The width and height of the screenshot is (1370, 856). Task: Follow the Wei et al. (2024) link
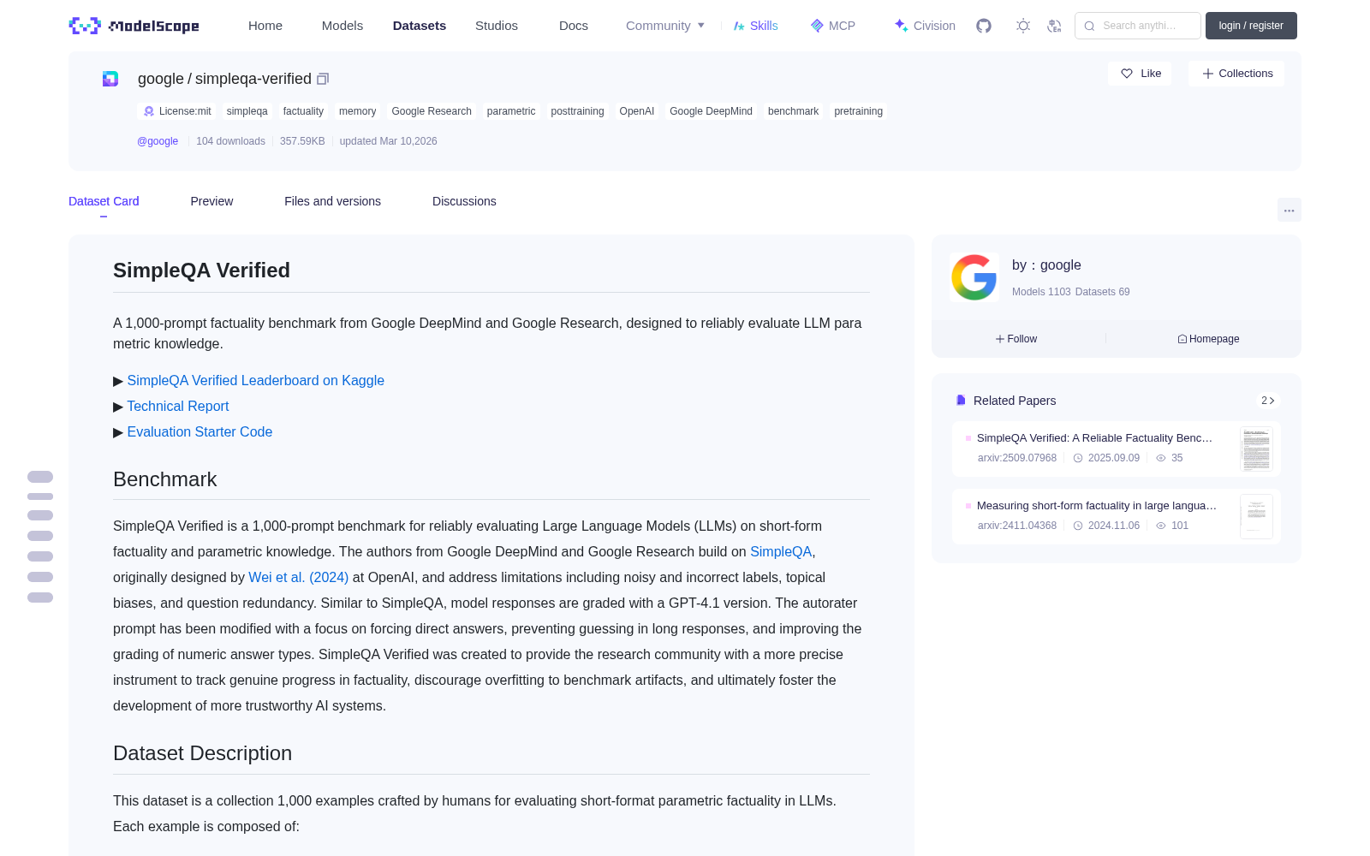click(299, 578)
